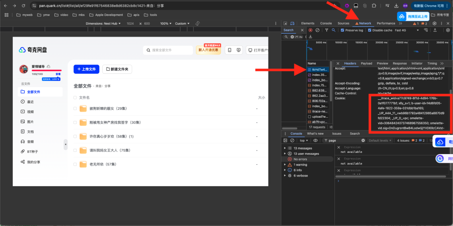This screenshot has width=453, height=226.
Task: Click the 上传文件 upload button
Action: [x=86, y=69]
